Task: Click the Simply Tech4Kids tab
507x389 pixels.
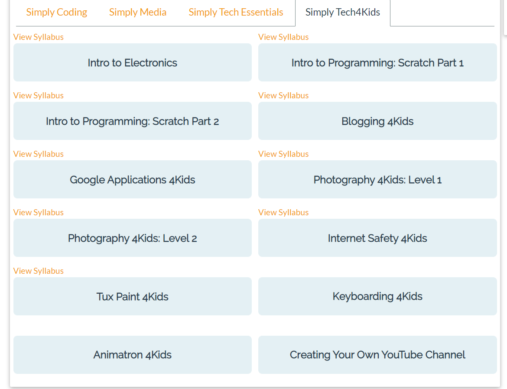Action: tap(342, 12)
